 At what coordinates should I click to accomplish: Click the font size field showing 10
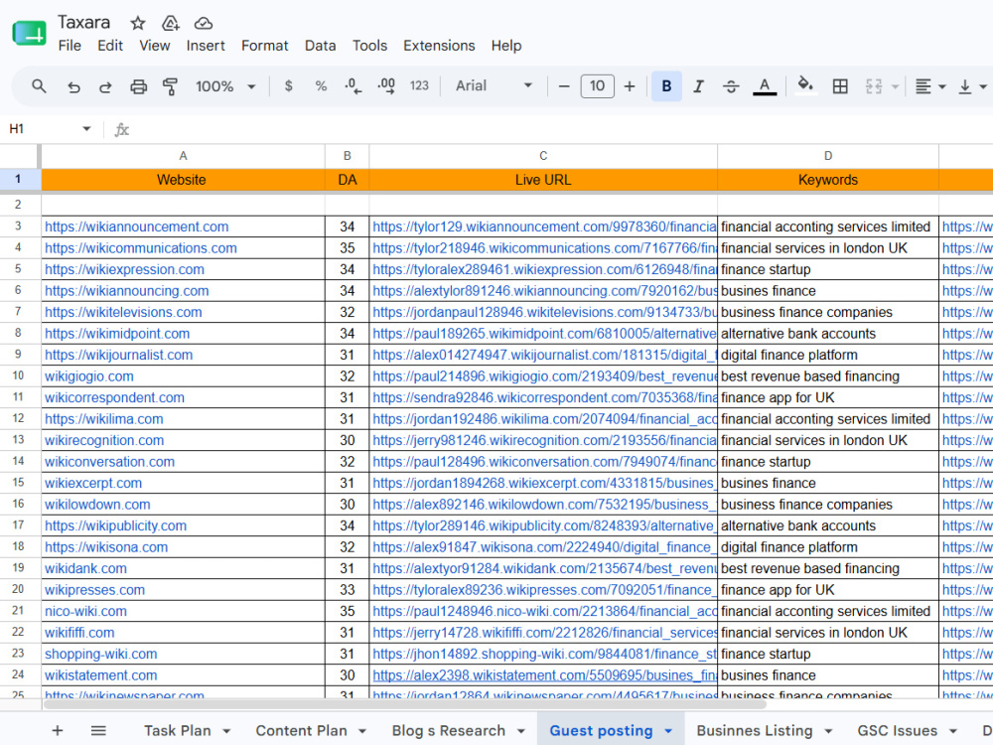[597, 86]
